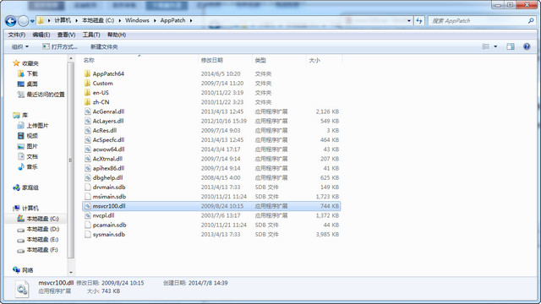Open the 查看(V) menu
Image resolution: width=541 pixels, height=304 pixels.
pos(66,35)
